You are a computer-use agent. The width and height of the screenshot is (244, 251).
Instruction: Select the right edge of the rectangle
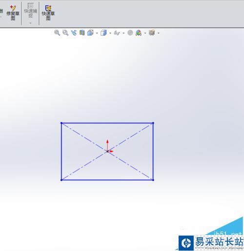(153, 152)
